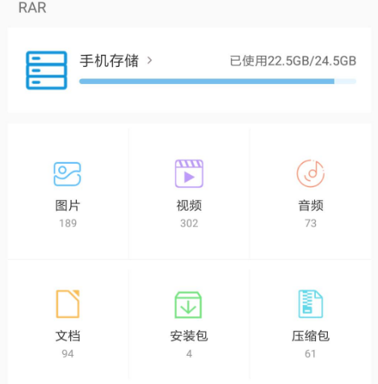Image resolution: width=378 pixels, height=384 pixels.
Task: Click the RAR label at top
Action: point(32,7)
